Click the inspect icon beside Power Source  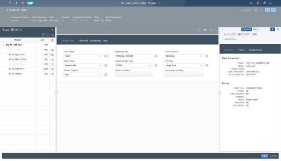207,56
